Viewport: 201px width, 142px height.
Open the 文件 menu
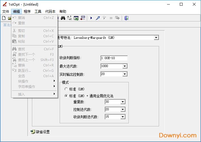[6, 12]
